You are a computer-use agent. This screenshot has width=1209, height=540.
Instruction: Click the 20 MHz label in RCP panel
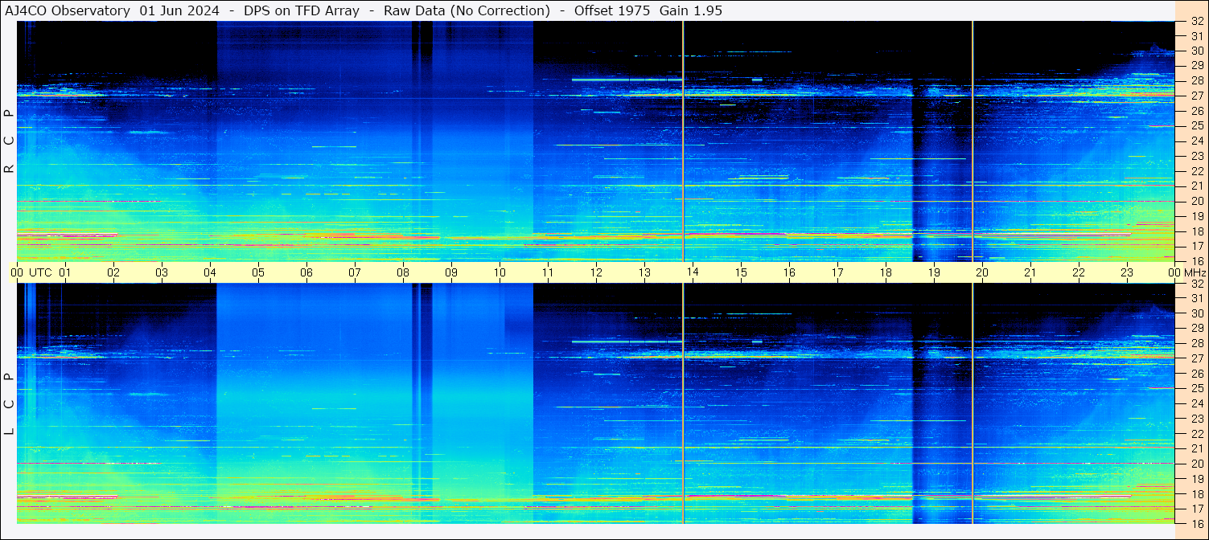[x=1196, y=201]
